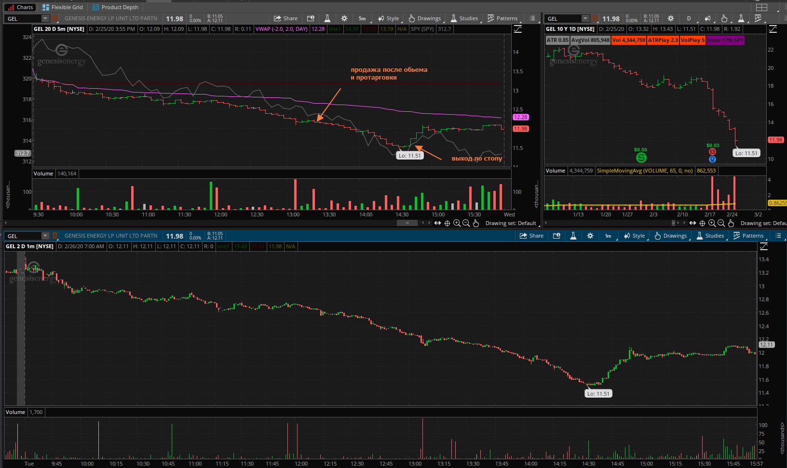Click the Share button in 1m chart toolbar
The image size is (787, 468).
(x=531, y=236)
